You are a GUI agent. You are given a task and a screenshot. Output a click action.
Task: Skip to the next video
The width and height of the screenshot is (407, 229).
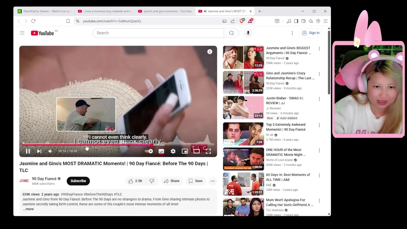click(x=39, y=151)
